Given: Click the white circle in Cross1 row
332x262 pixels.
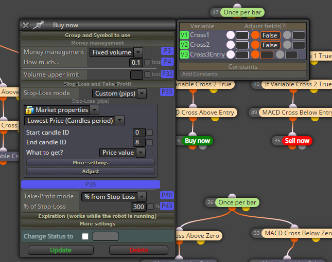Looking at the screenshot, I should (231, 35).
